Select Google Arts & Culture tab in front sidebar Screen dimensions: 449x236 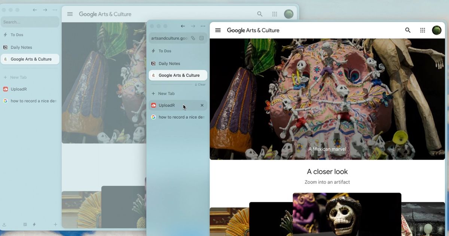click(x=178, y=75)
